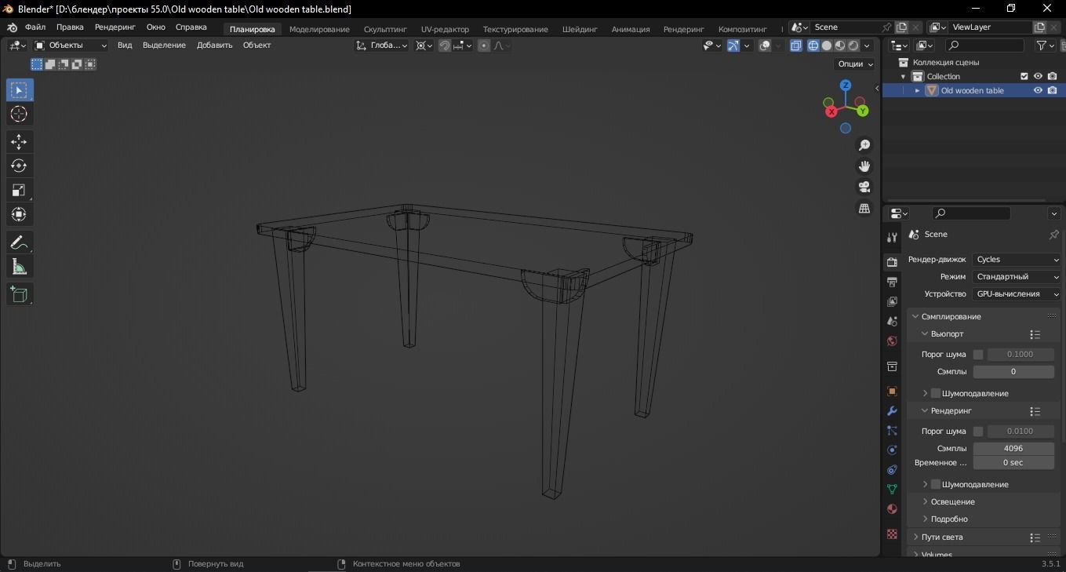Viewport: 1066px width, 572px height.
Task: Select the Add Cube tool
Action: [x=19, y=294]
